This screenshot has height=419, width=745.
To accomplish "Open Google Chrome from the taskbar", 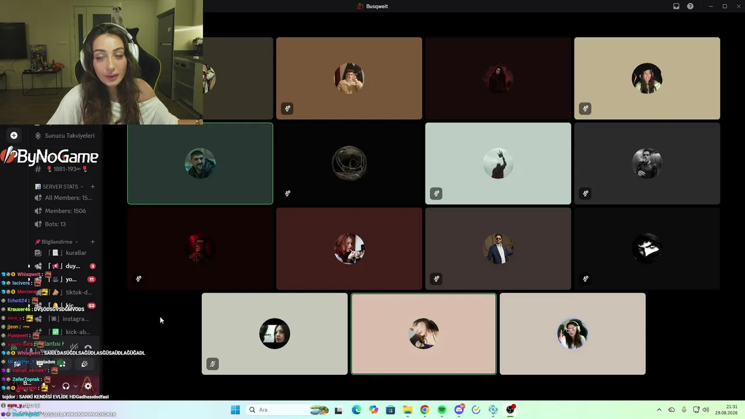I will coord(425,410).
